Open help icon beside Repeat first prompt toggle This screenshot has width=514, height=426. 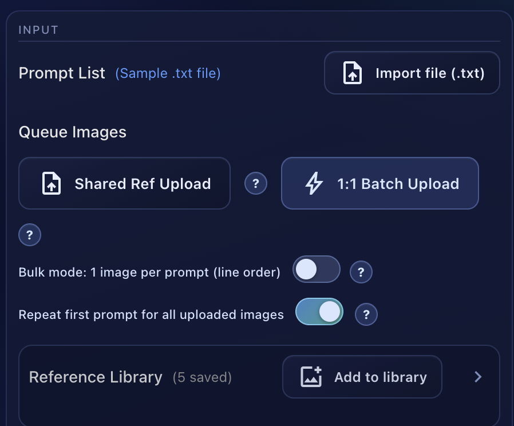pyautogui.click(x=366, y=314)
